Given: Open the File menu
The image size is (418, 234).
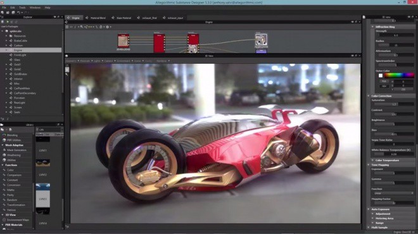Looking at the screenshot, I should 4,8.
